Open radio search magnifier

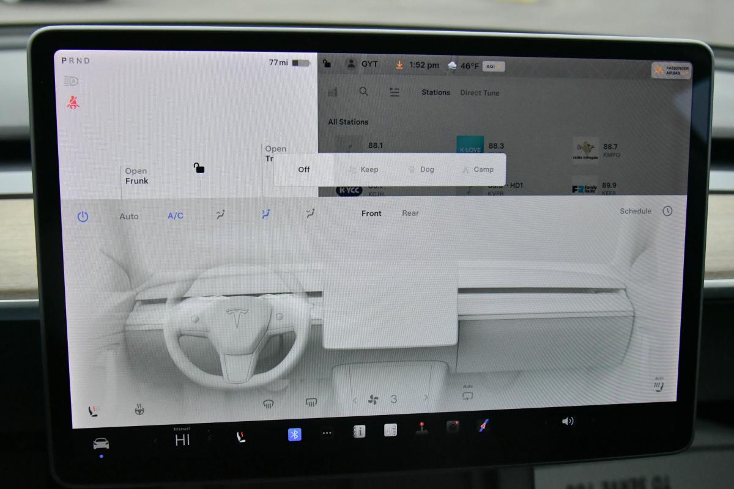coord(364,92)
